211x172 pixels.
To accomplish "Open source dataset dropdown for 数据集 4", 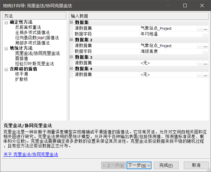I will tap(200, 75).
